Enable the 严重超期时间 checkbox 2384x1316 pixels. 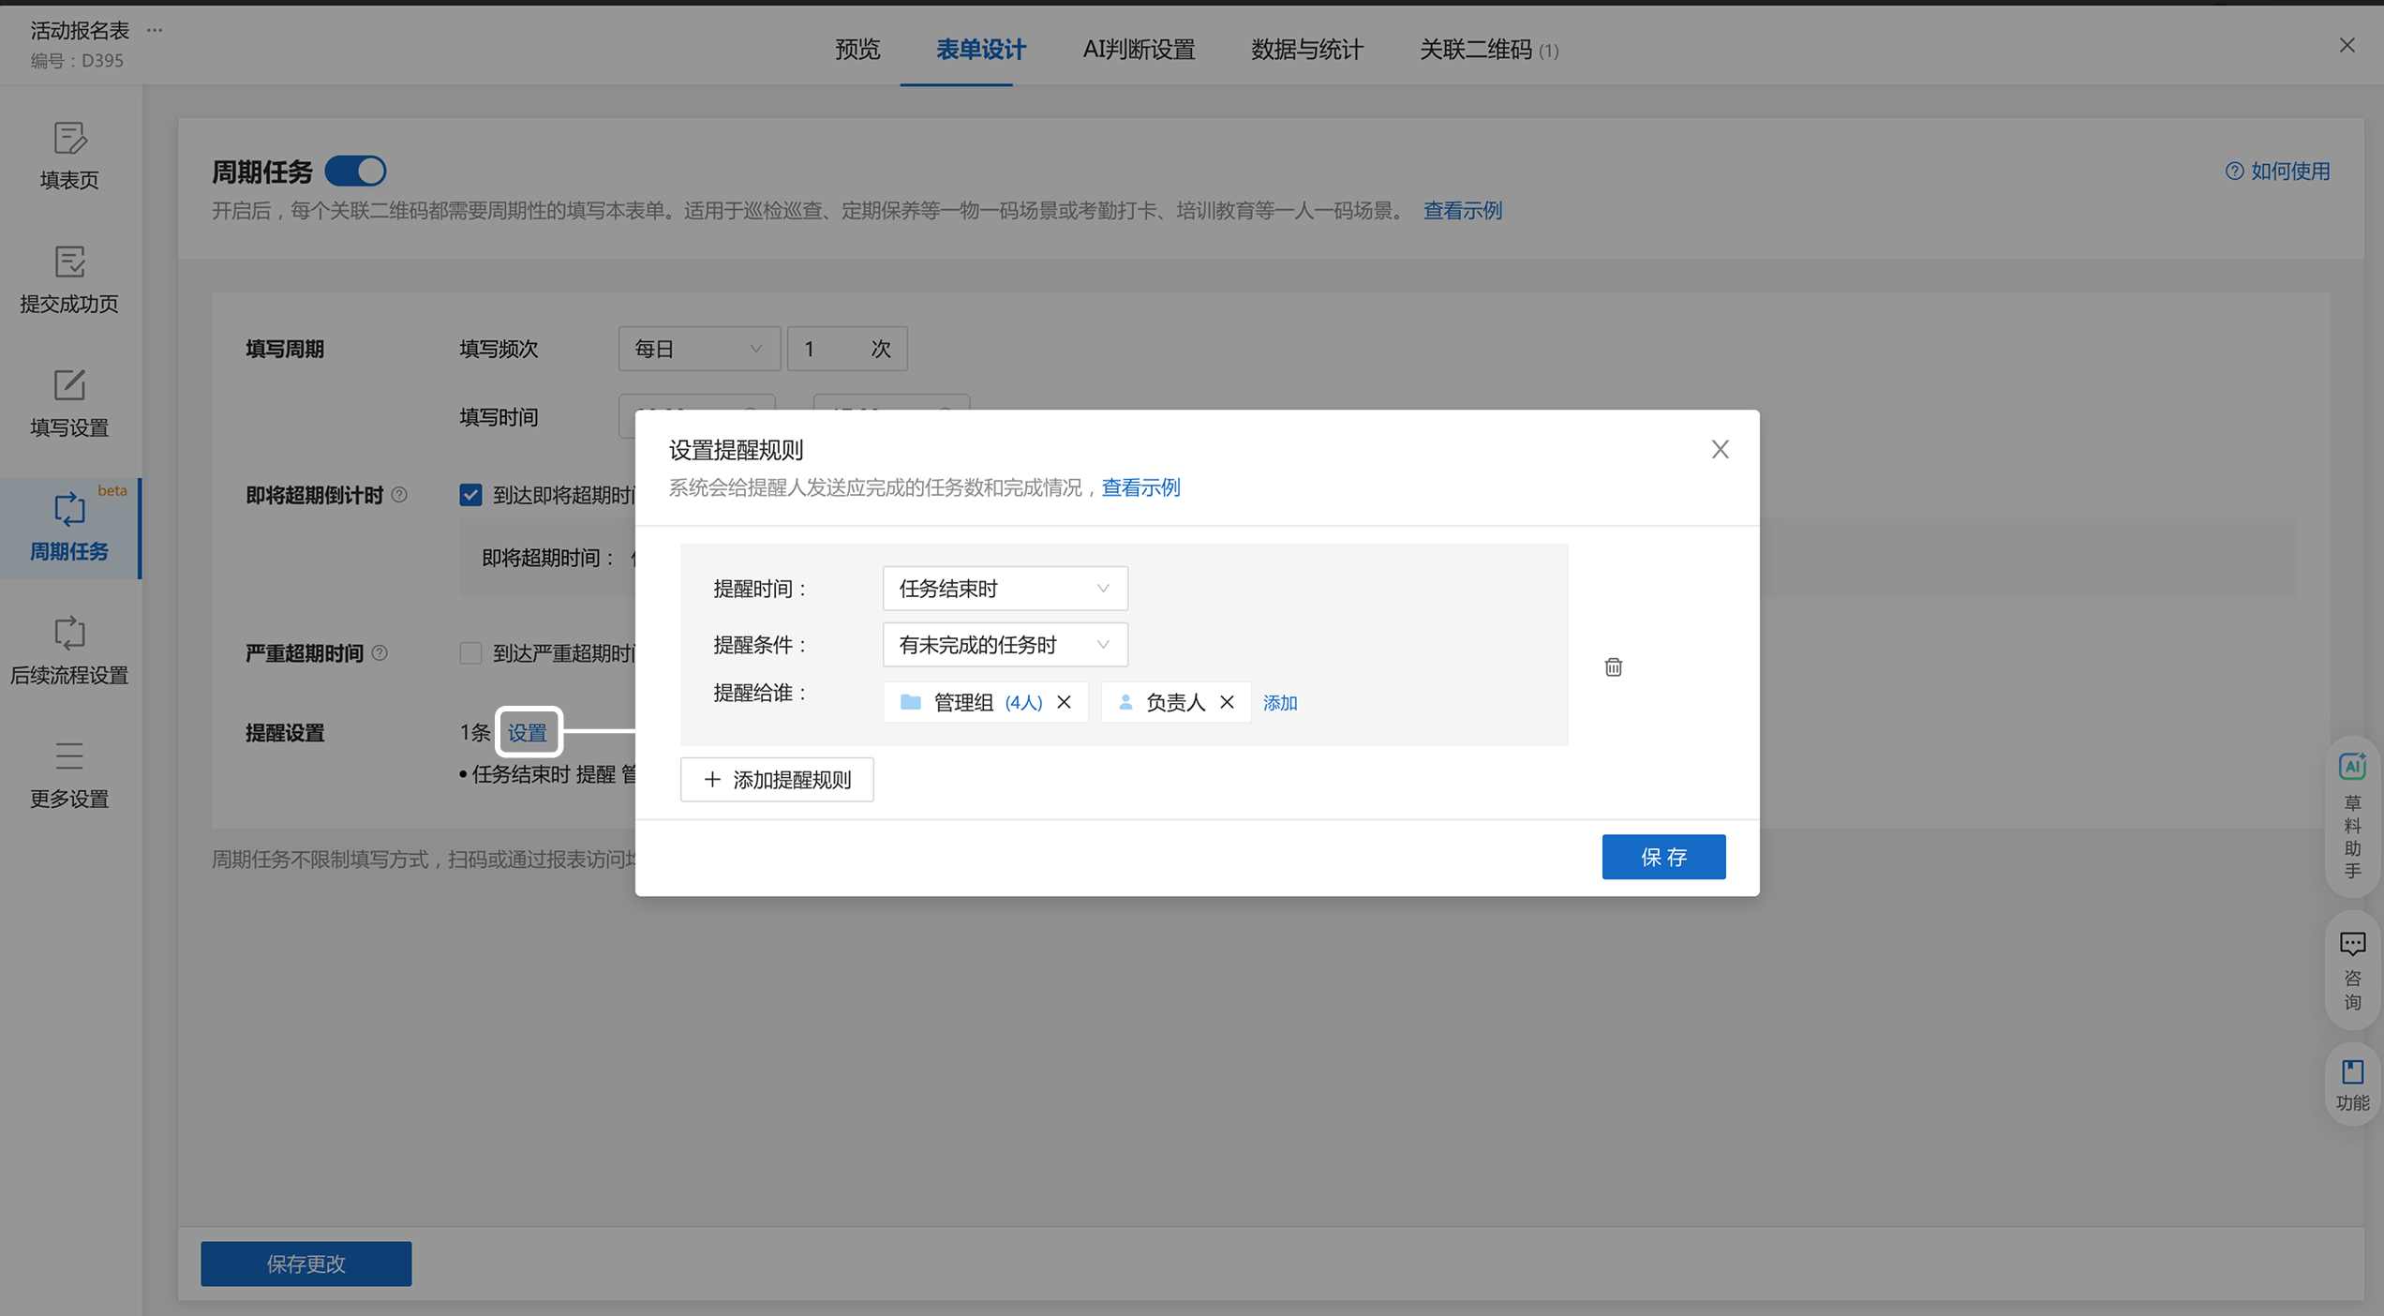(x=470, y=653)
